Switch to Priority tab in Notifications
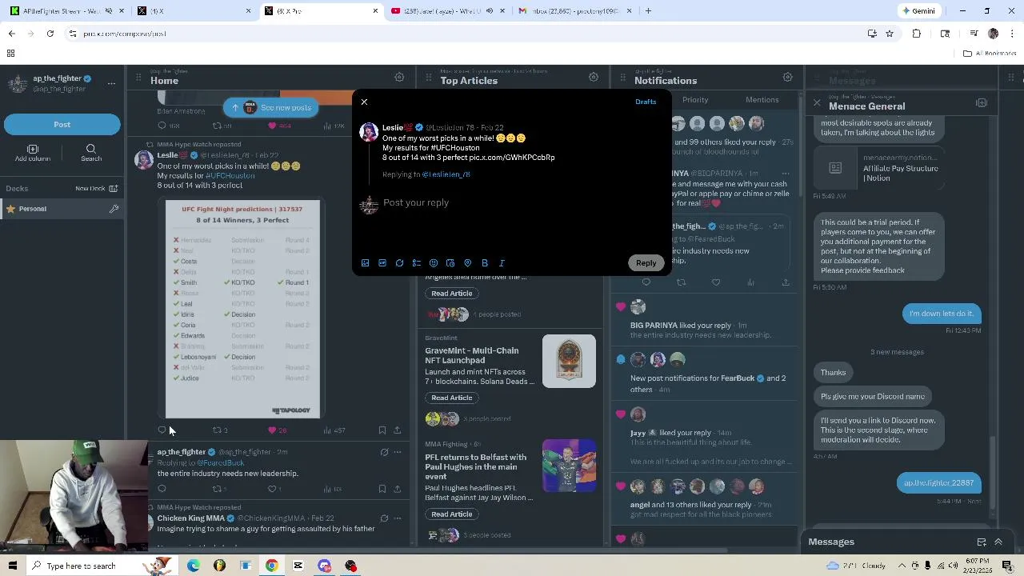This screenshot has width=1024, height=576. [x=695, y=100]
